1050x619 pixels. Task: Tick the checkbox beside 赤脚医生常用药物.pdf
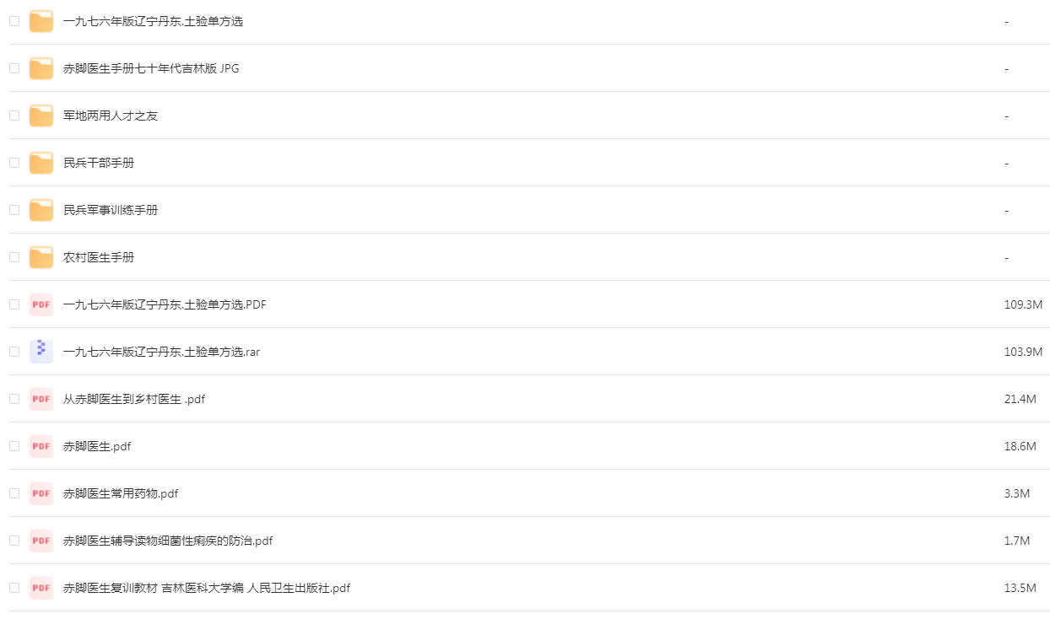(x=14, y=493)
